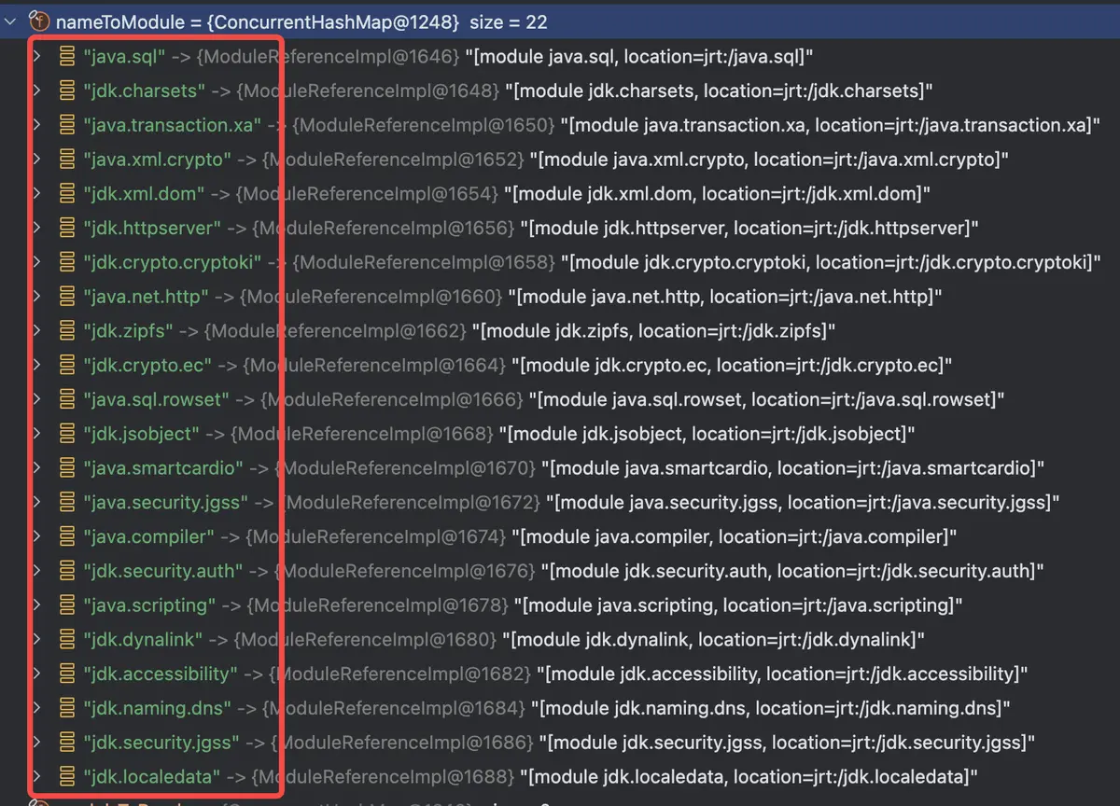Viewport: 1120px width, 806px height.
Task: Click the map entry icon beside "java.net.http"
Action: point(67,296)
